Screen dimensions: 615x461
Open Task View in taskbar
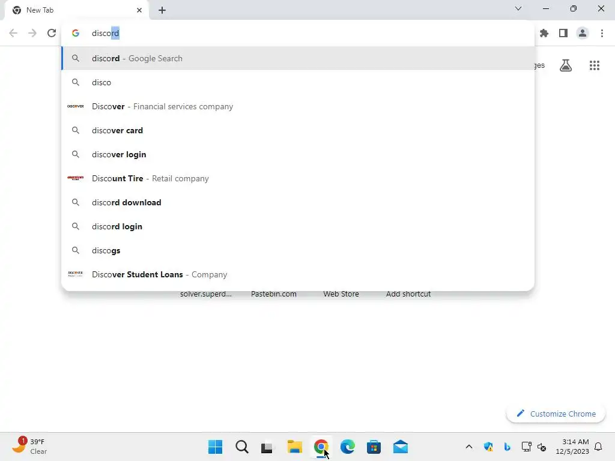267,447
